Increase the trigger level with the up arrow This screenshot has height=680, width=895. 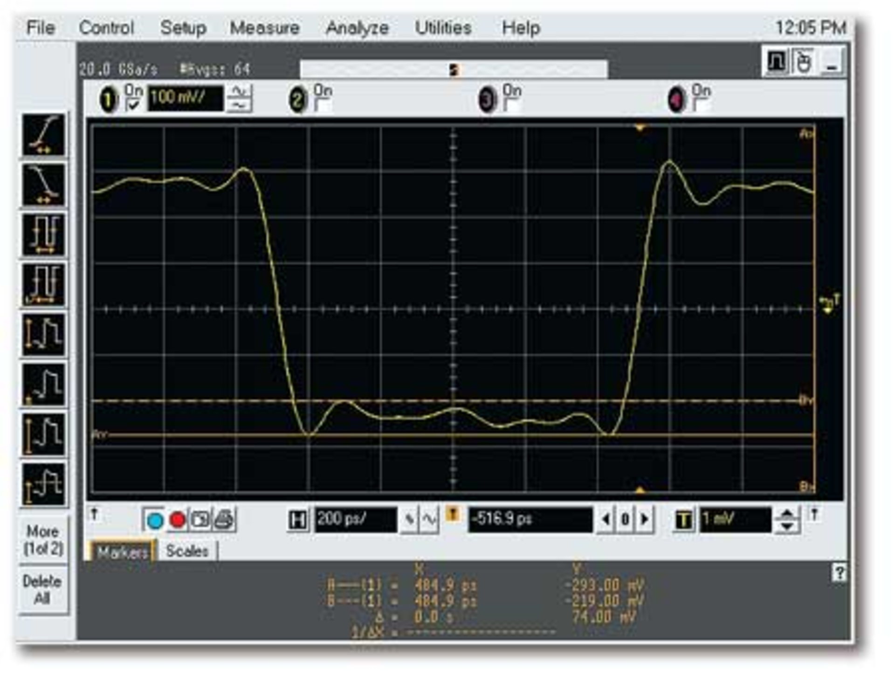[x=787, y=514]
